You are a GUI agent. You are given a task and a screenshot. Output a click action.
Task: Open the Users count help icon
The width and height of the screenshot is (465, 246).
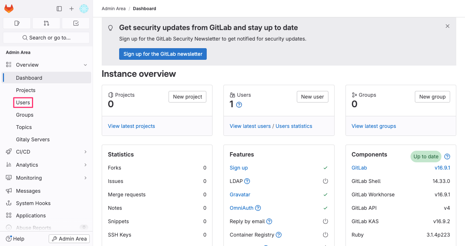[239, 105]
